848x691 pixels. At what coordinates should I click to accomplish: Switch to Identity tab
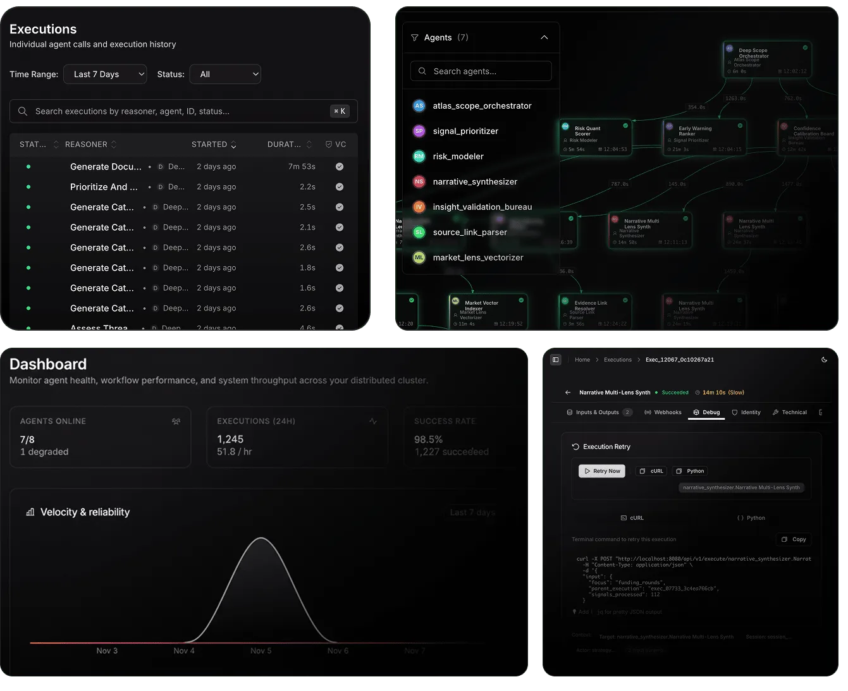click(x=746, y=412)
